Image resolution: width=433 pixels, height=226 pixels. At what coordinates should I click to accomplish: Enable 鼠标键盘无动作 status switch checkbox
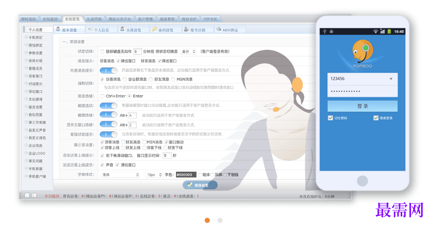coord(102,52)
